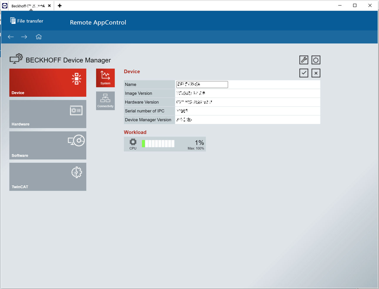Click the "Serial number of IPC" label
This screenshot has height=289, width=379.
tap(144, 111)
